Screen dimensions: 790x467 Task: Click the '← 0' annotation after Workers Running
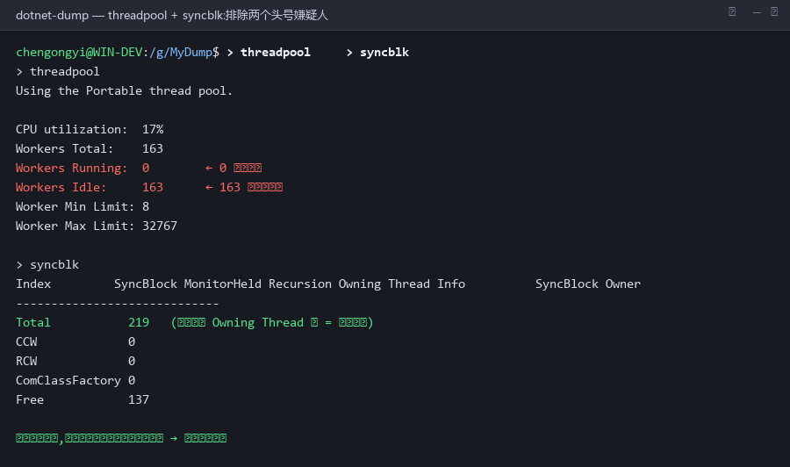click(x=216, y=168)
